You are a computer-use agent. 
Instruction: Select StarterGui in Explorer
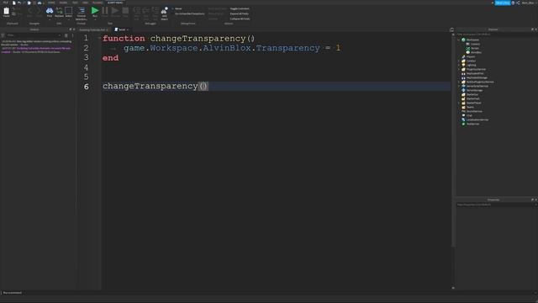click(472, 94)
